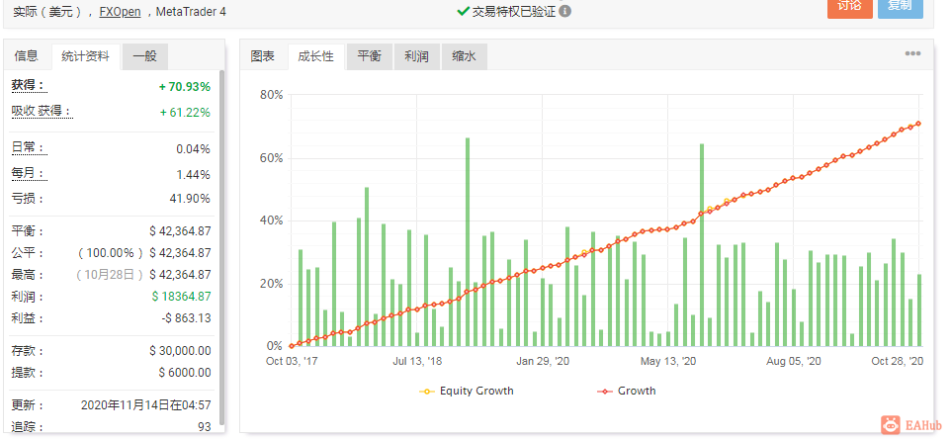Click the Aug 05, '20 axis label
The height and width of the screenshot is (440, 951).
pos(793,361)
